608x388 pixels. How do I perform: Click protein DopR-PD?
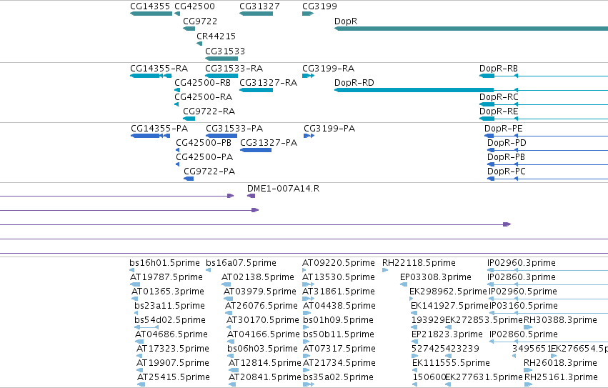pos(547,150)
